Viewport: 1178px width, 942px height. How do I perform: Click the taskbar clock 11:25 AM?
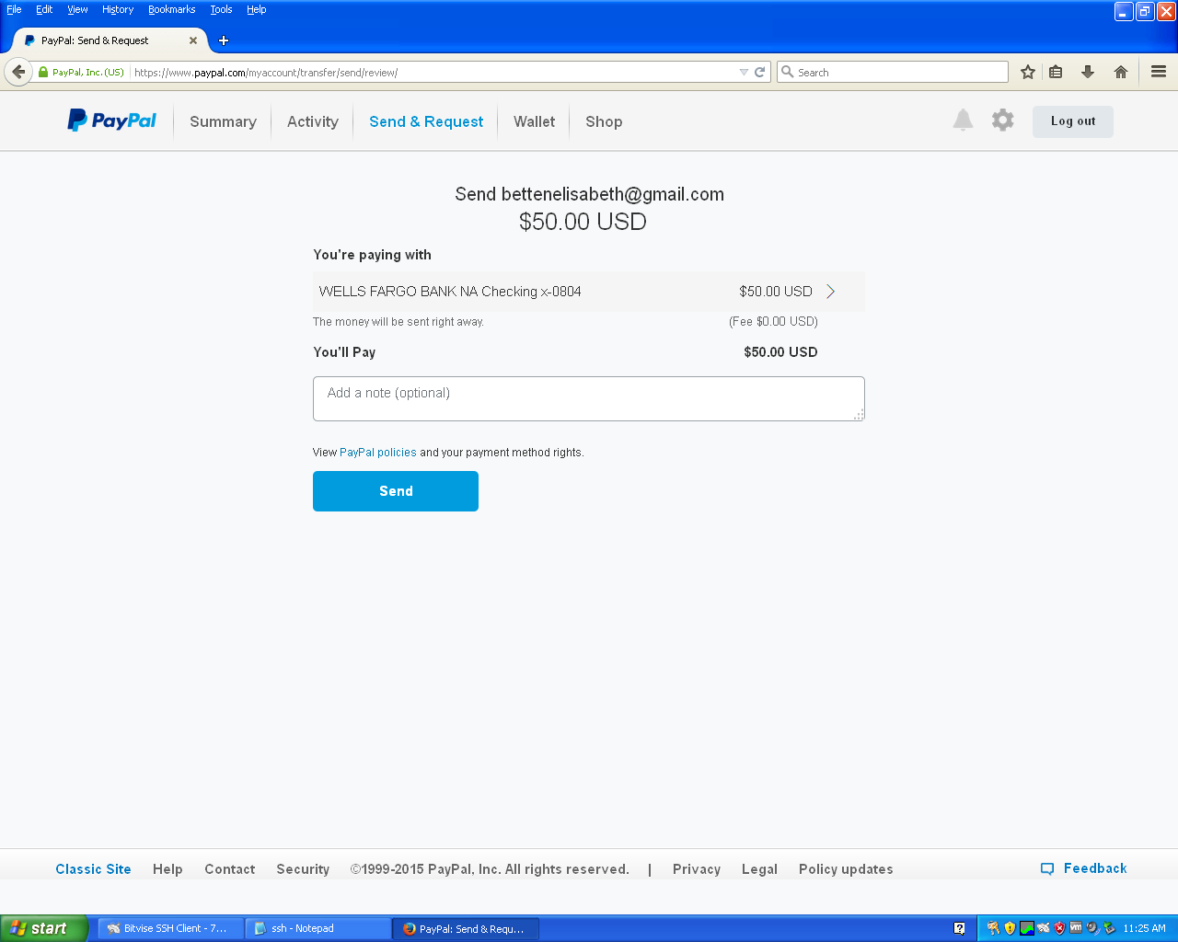pyautogui.click(x=1144, y=928)
